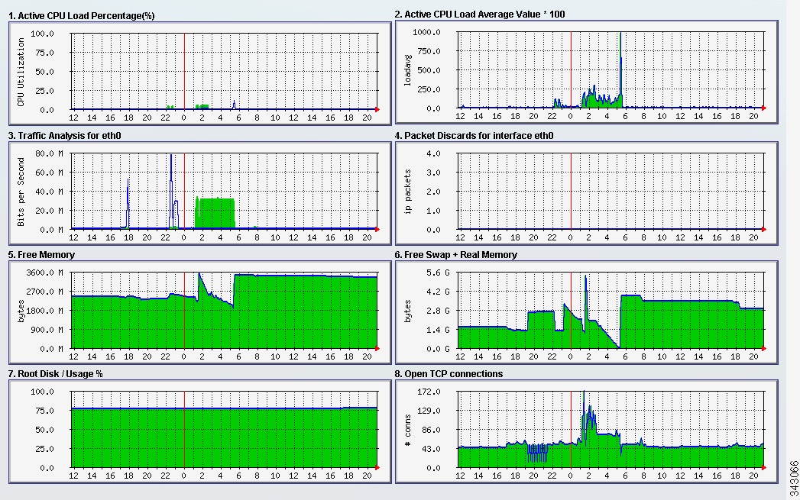This screenshot has height=500, width=800.
Task: Click the '4.0' value on Packet Discards axis
Action: [x=434, y=153]
